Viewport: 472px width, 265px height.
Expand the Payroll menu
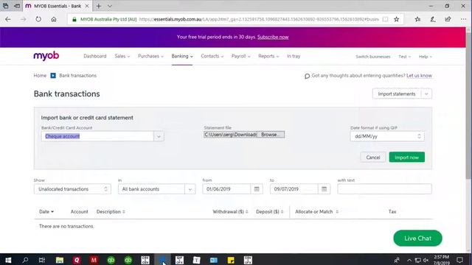click(241, 56)
